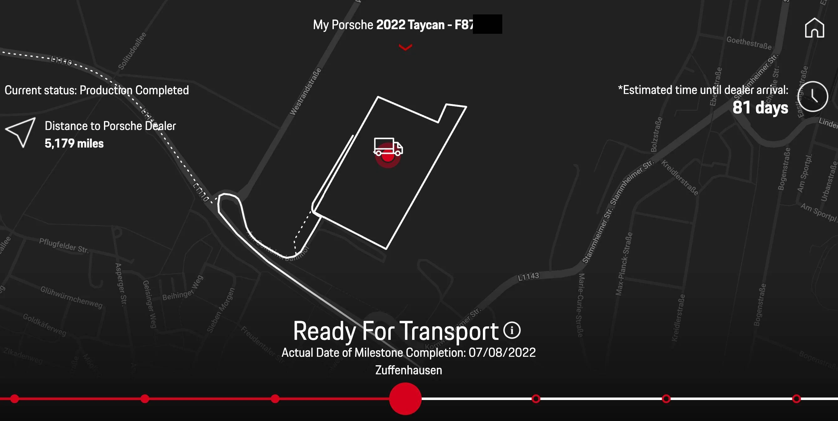The width and height of the screenshot is (838, 421).
Task: Click the Solitudeallee map label
Action: [x=132, y=51]
